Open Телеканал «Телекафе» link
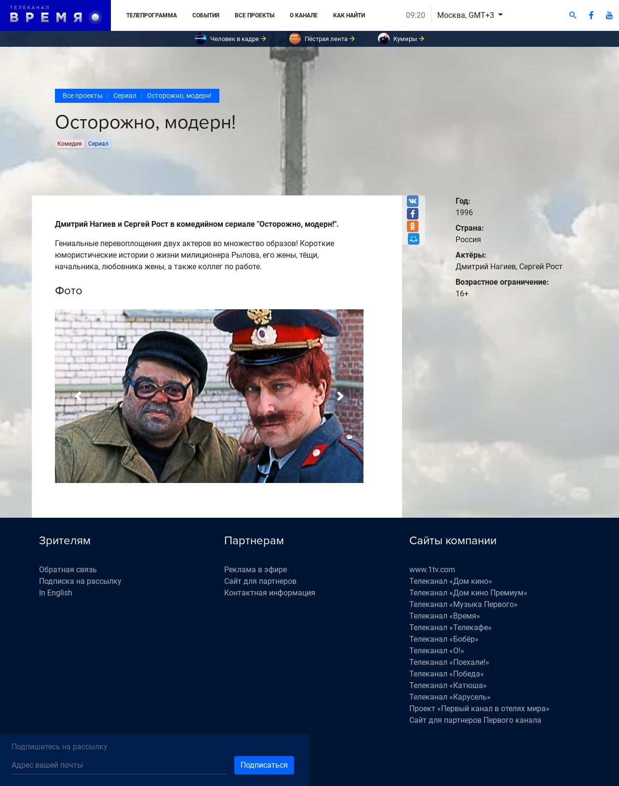 (x=450, y=628)
